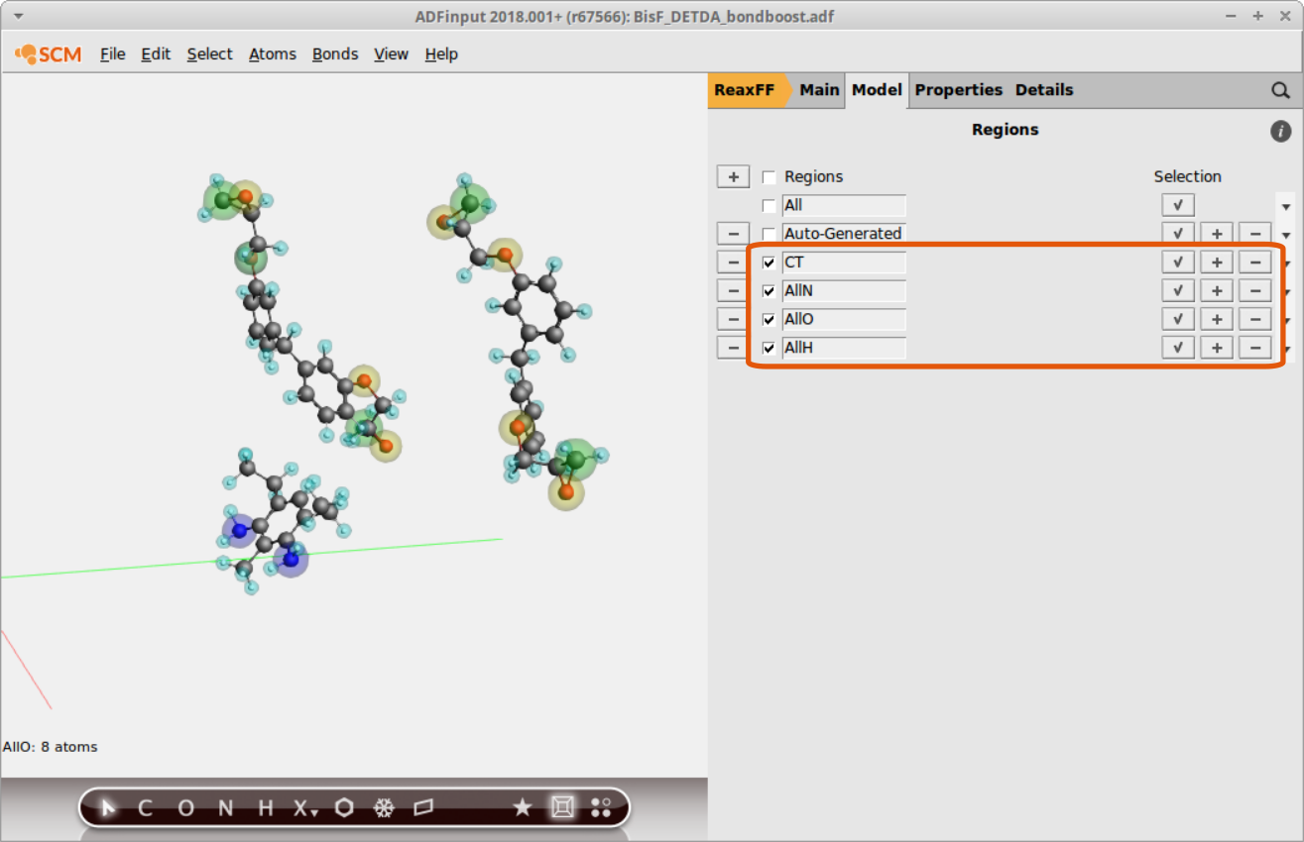The image size is (1304, 842).
Task: Click the AllO region name field
Action: tap(844, 320)
